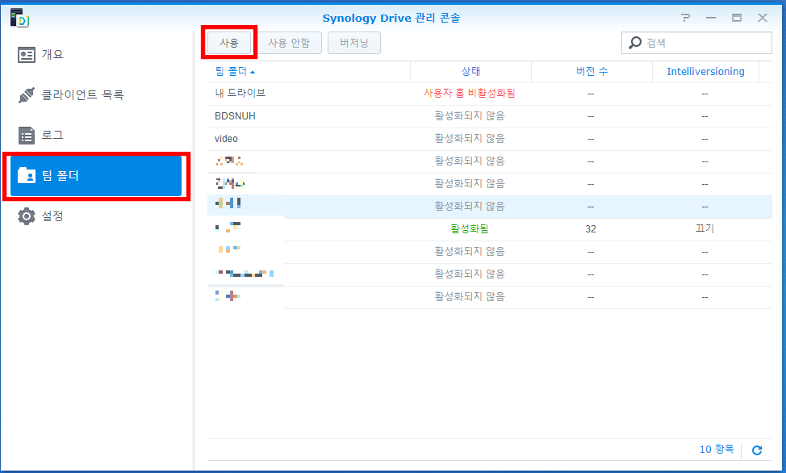Click the 사용 enable button
Viewport: 786px width, 473px height.
tap(229, 43)
